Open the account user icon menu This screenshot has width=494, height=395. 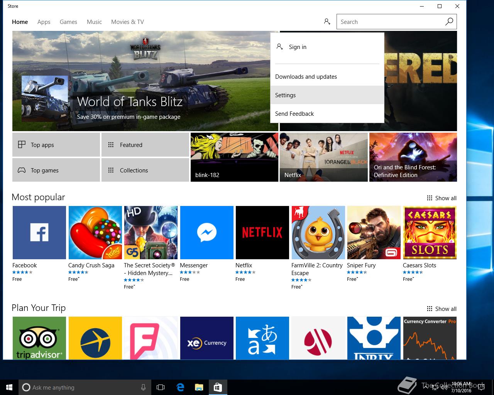point(327,22)
